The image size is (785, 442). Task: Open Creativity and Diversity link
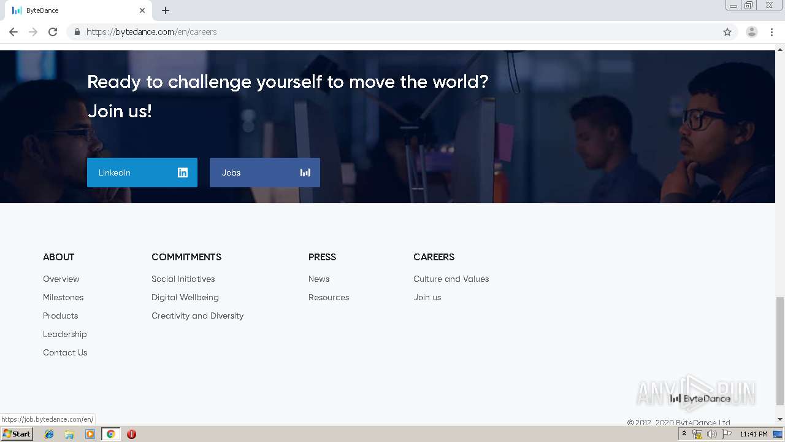(197, 316)
